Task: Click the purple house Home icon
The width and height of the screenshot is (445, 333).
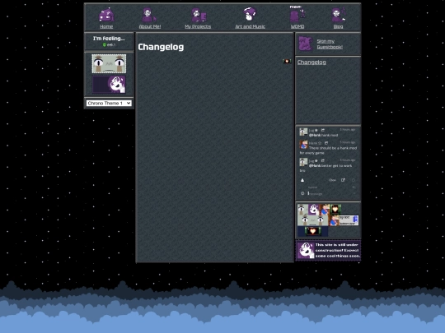Action: tap(106, 15)
